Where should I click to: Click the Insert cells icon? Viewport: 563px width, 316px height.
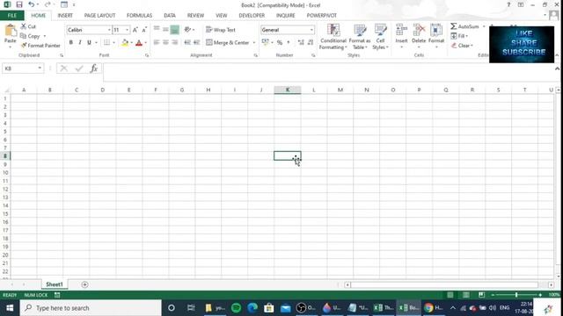[401, 30]
